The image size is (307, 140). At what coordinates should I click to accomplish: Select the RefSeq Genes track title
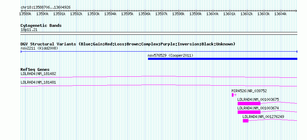click(35, 69)
